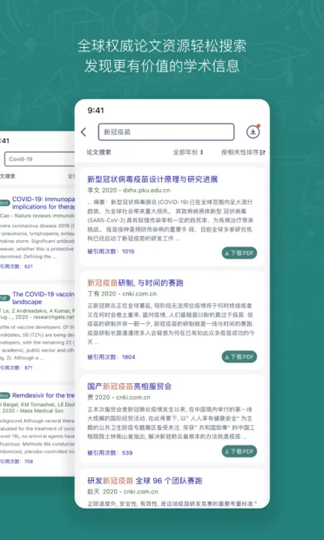This screenshot has height=540, width=324.
Task: View citations count 被引用次数: 539
Action: 109,452
